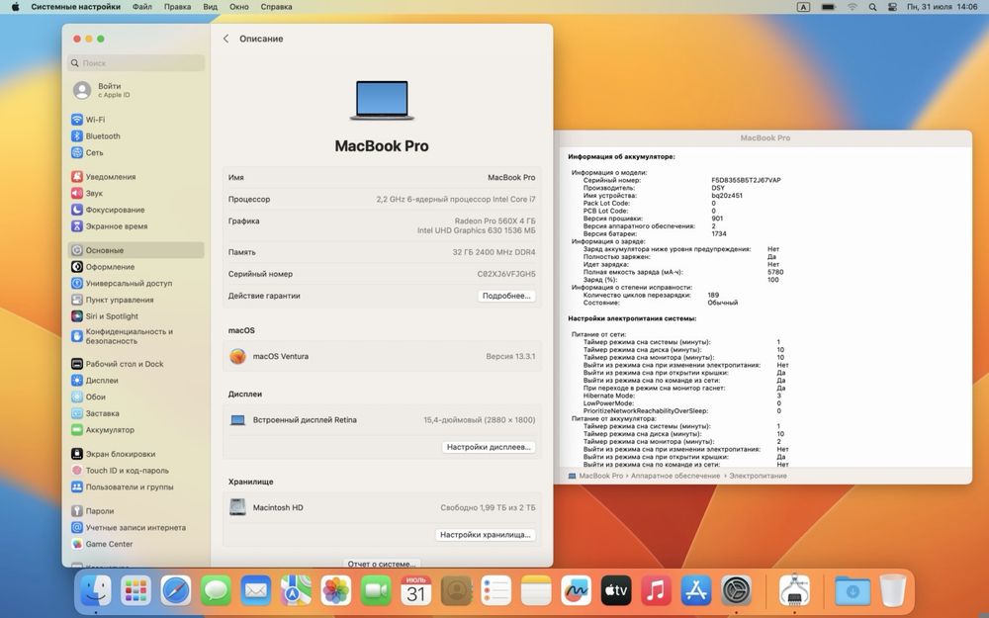Go back with the arrow beside Описание
Screen dimensions: 989x618
[x=225, y=39]
